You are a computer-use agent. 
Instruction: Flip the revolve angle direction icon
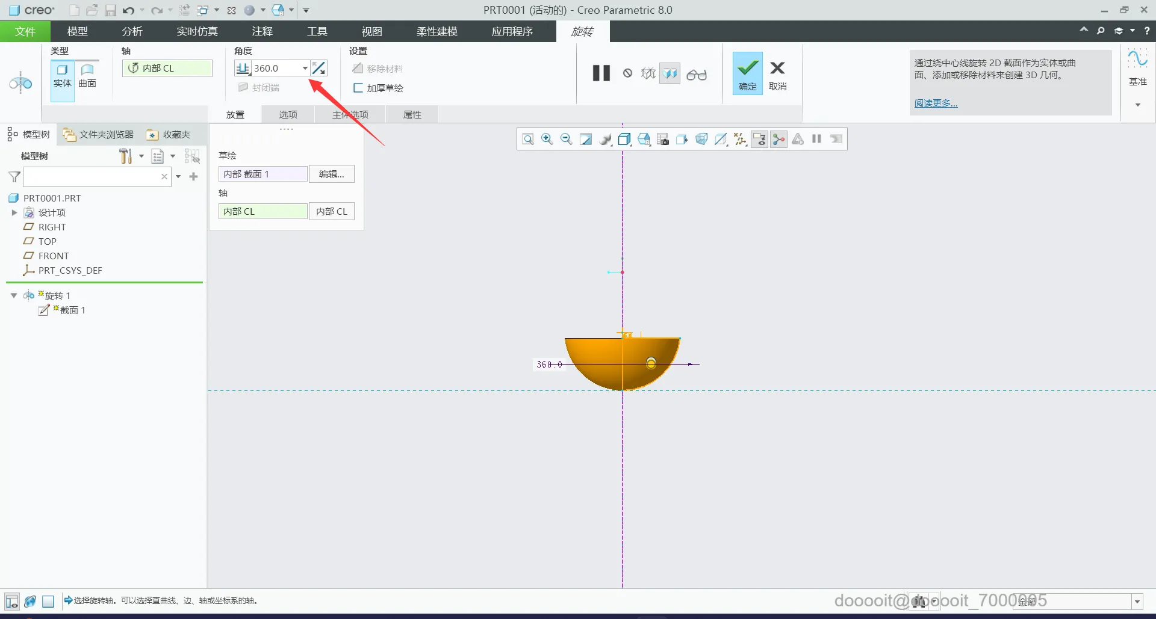pyautogui.click(x=319, y=69)
